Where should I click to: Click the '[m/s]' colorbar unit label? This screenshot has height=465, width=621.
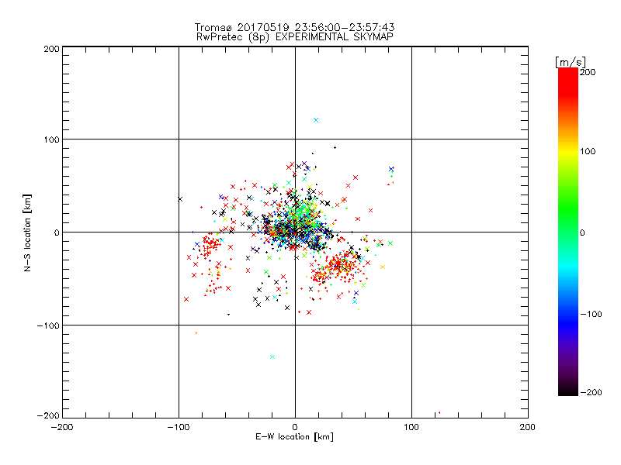click(x=570, y=62)
